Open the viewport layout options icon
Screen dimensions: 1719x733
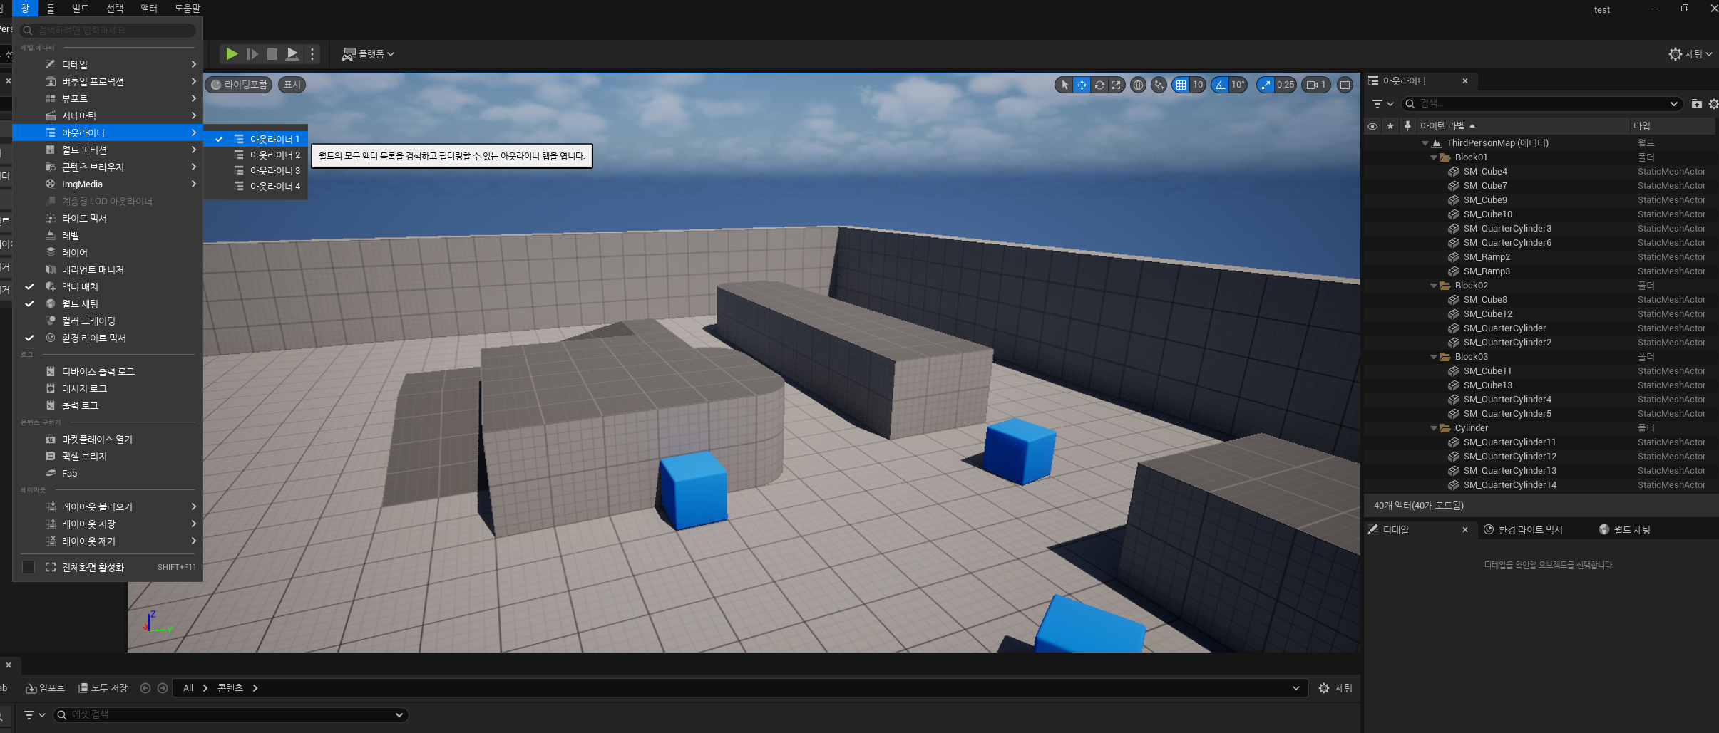[x=1345, y=85]
